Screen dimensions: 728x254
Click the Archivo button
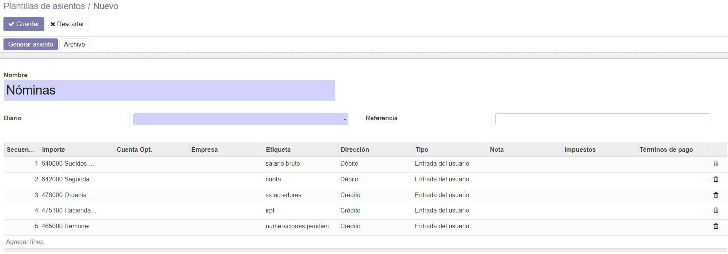point(74,45)
